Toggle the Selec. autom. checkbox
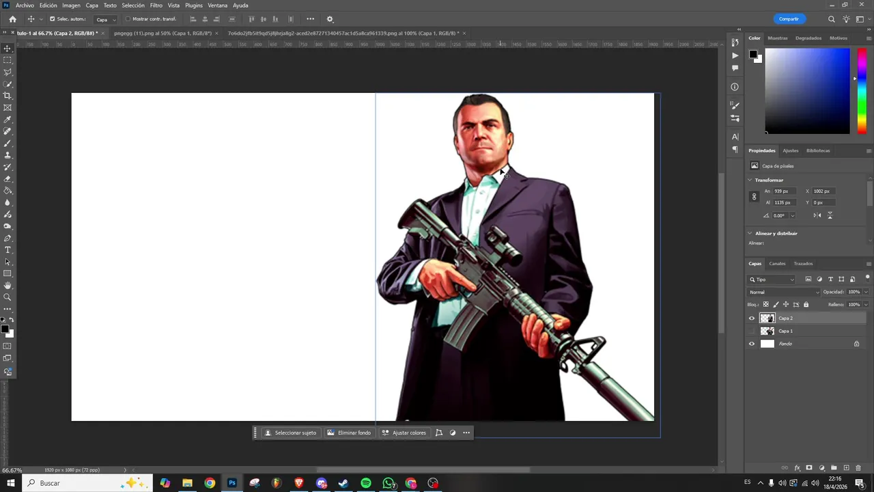Viewport: 874px width, 492px height. click(53, 19)
